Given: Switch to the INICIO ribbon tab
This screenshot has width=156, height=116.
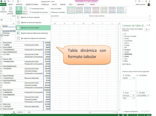Looking at the screenshot, I should [10, 5].
